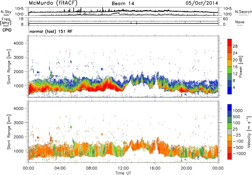Image resolution: width=252 pixels, height=175 pixels.
Task: Click the 4 tick on power colorbar
Action: 234,88
